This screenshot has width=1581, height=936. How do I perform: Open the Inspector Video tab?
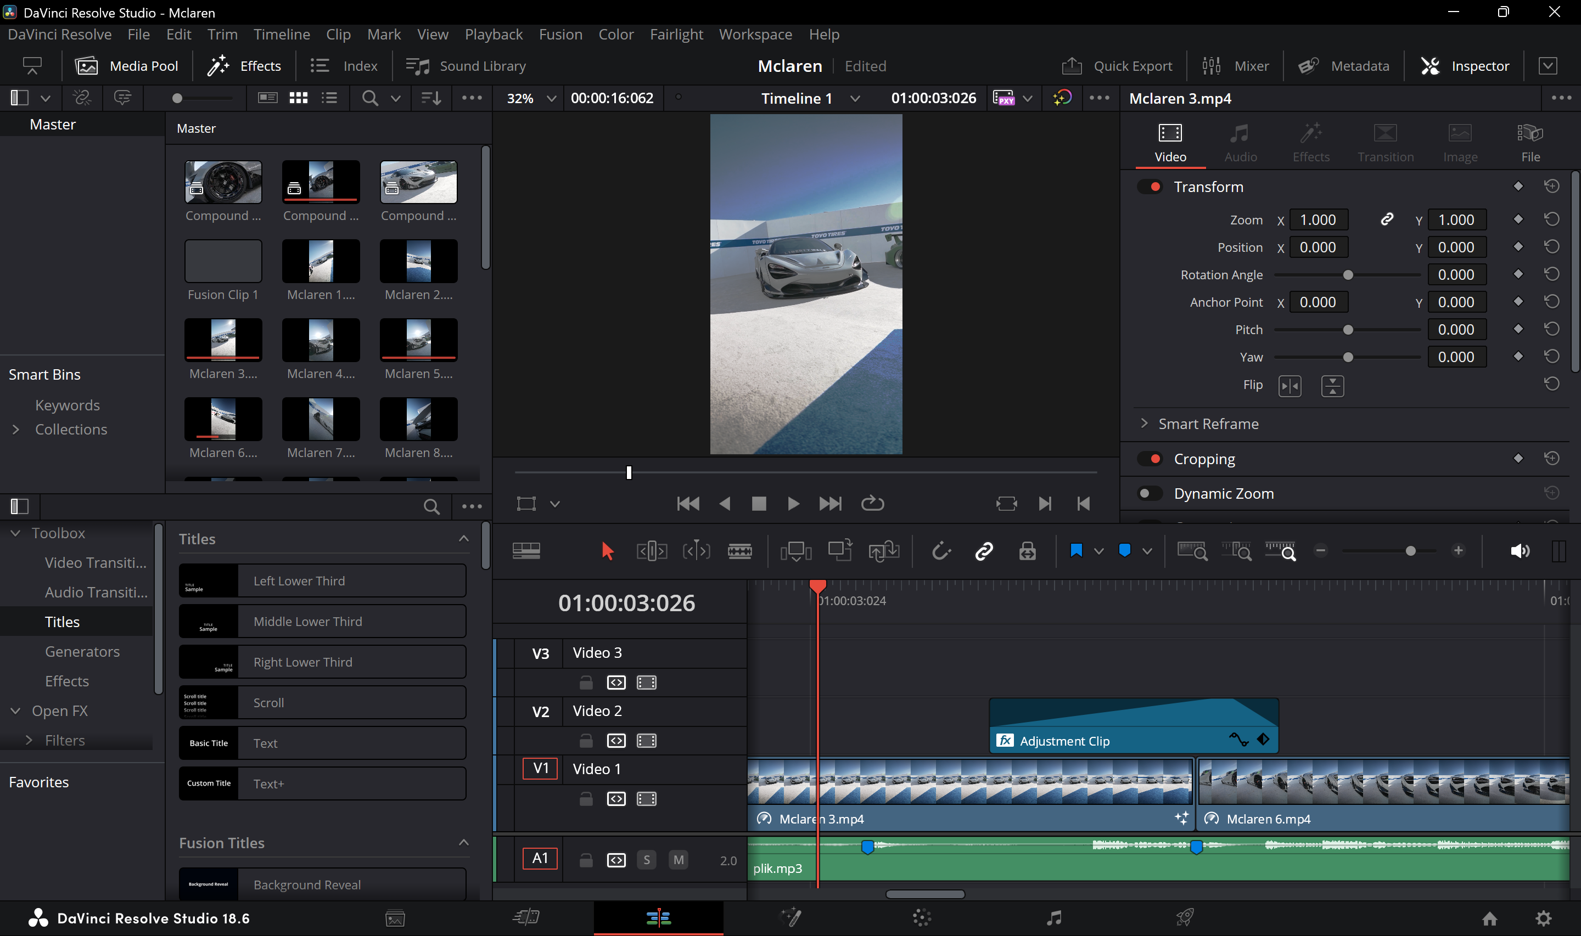[x=1170, y=144]
